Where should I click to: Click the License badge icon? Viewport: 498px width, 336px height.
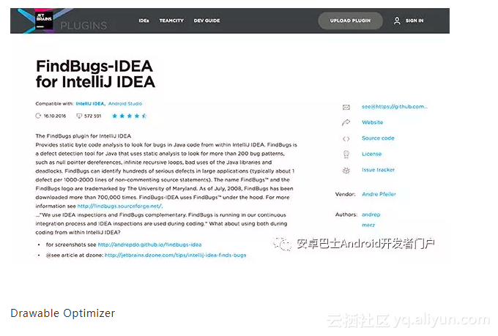pos(346,154)
